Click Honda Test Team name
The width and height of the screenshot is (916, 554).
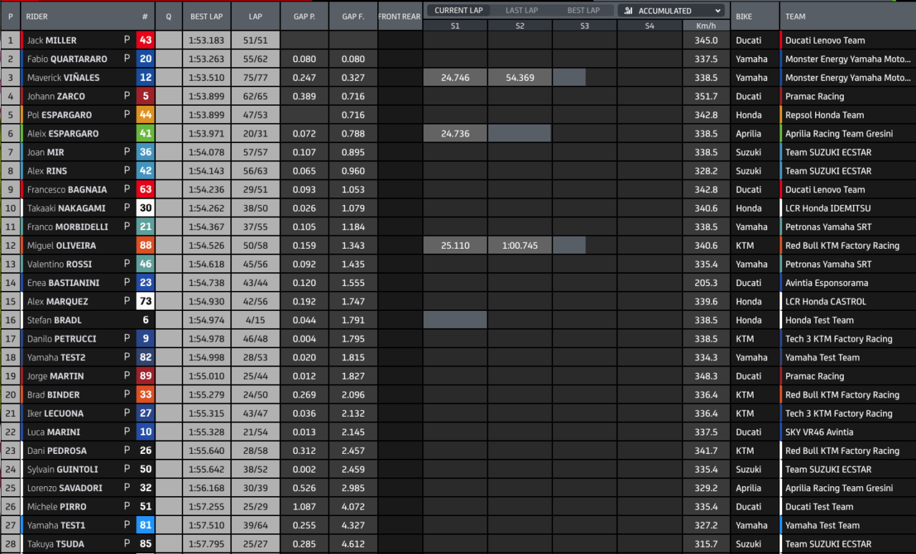[x=819, y=320]
